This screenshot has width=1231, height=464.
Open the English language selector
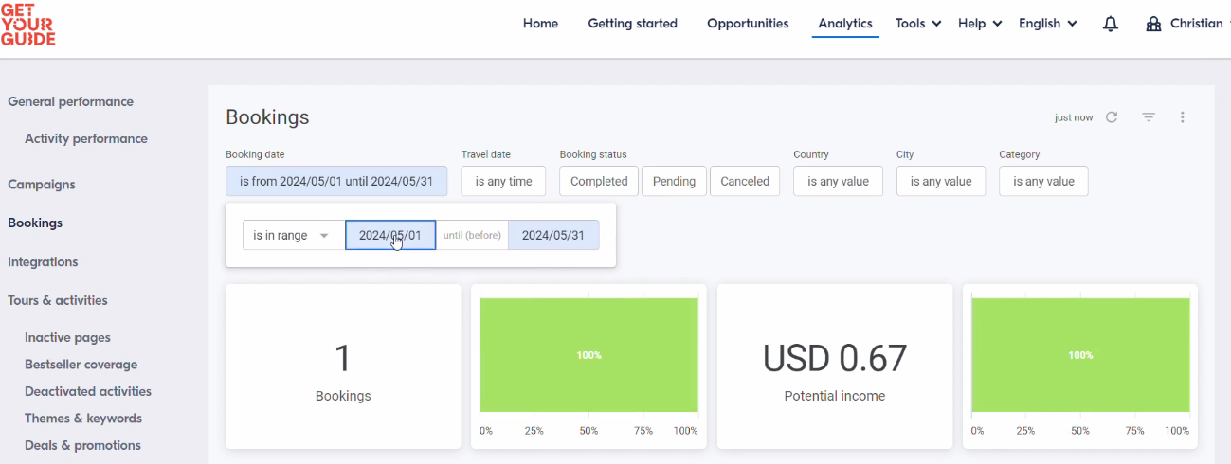pyautogui.click(x=1047, y=24)
